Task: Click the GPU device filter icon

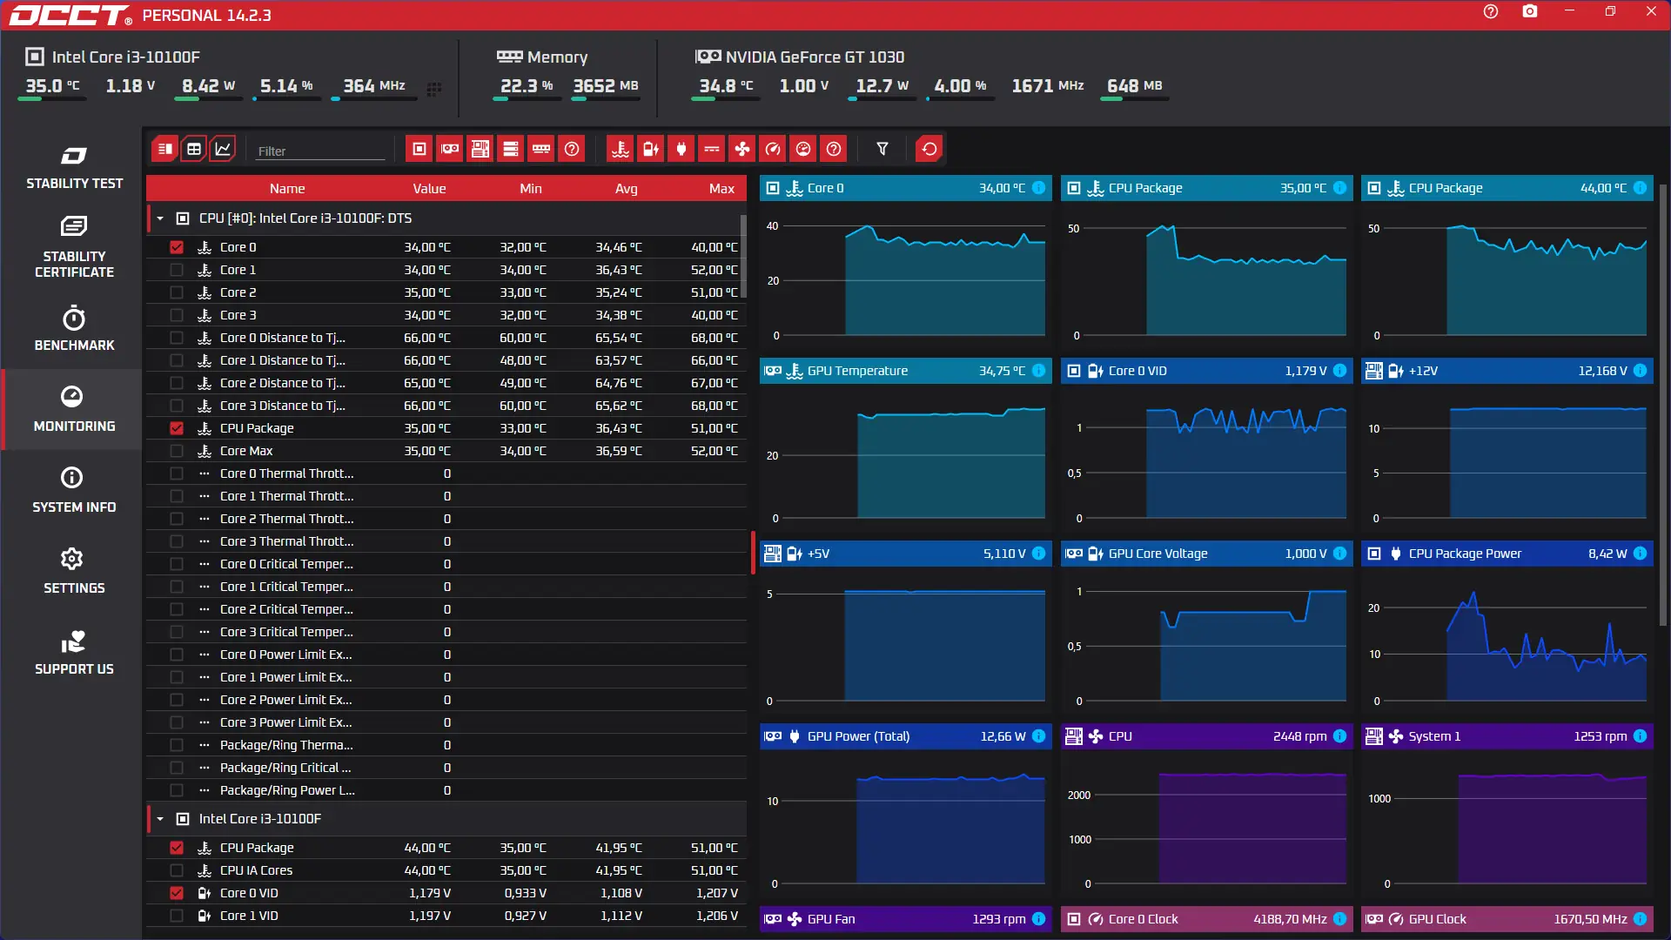Action: [x=450, y=149]
